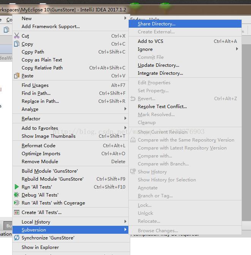Viewport: 251px width, 255px height.
Task: Select Share Directory...
Action: (185, 24)
